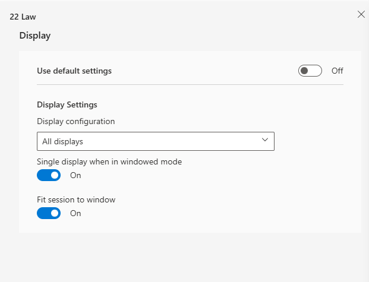
Task: Close the 22 Law settings panel
Action: [361, 14]
